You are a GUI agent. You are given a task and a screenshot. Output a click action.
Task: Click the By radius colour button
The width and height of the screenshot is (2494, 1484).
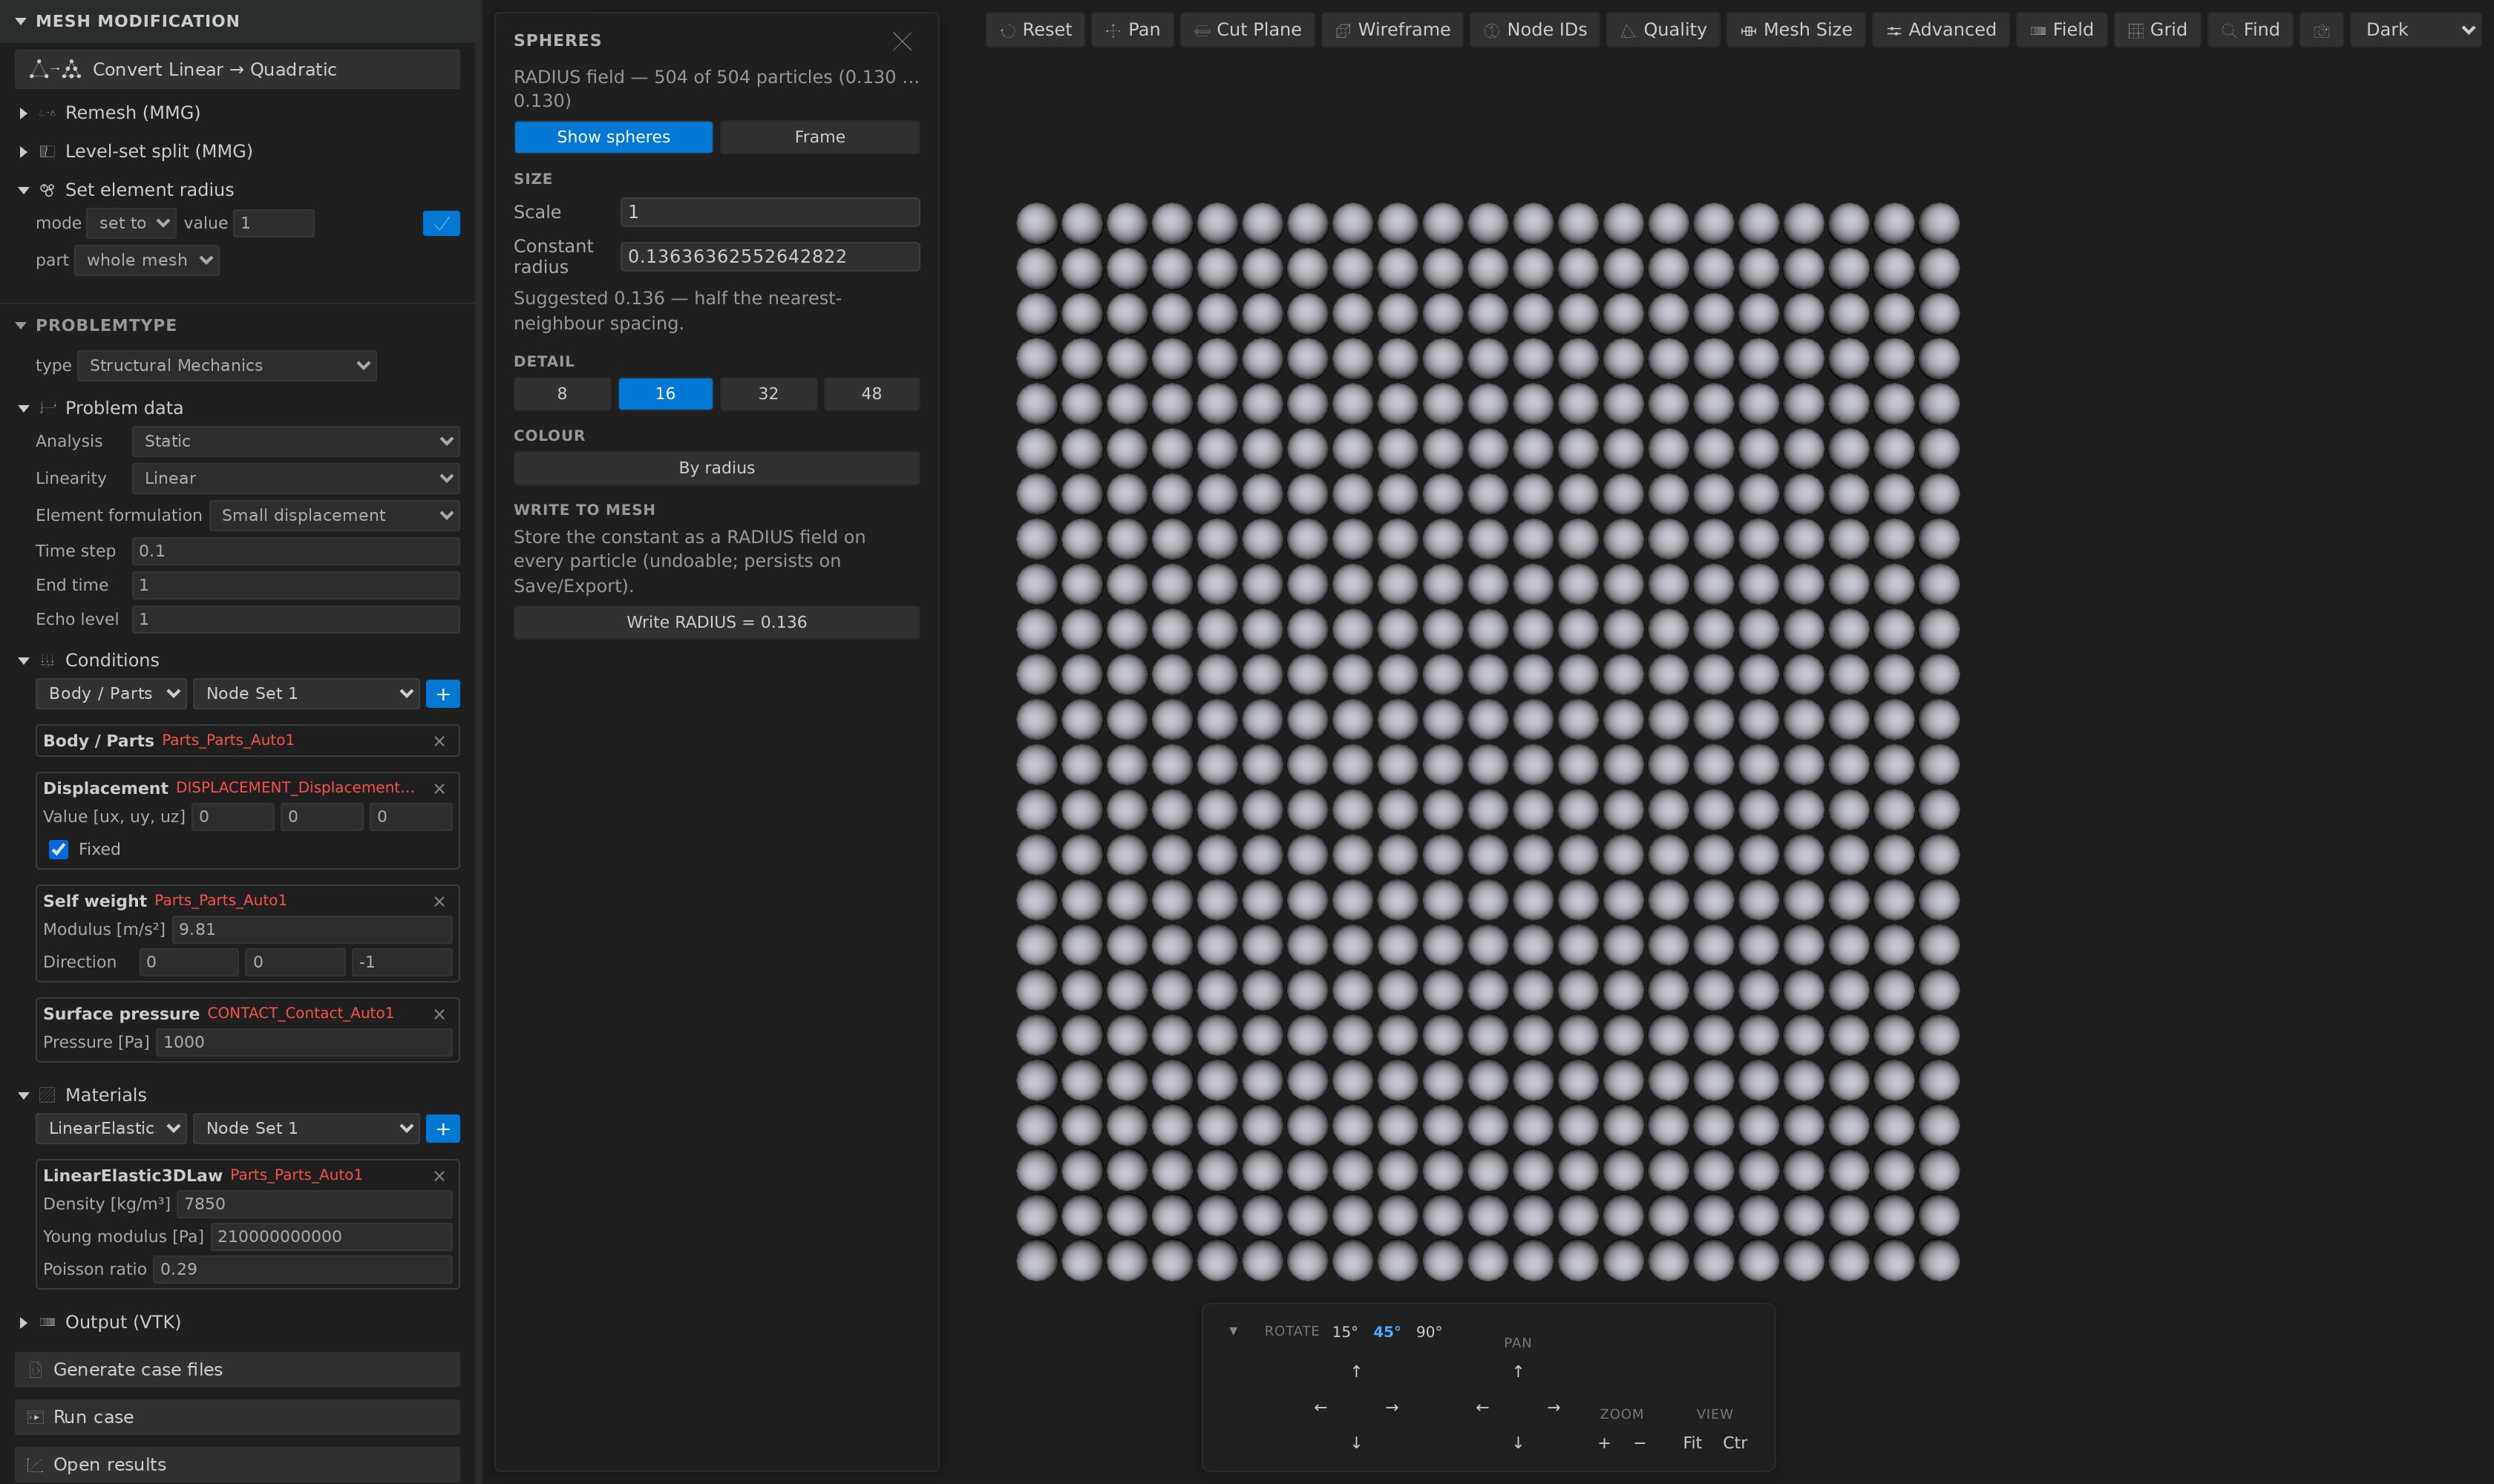tap(716, 468)
